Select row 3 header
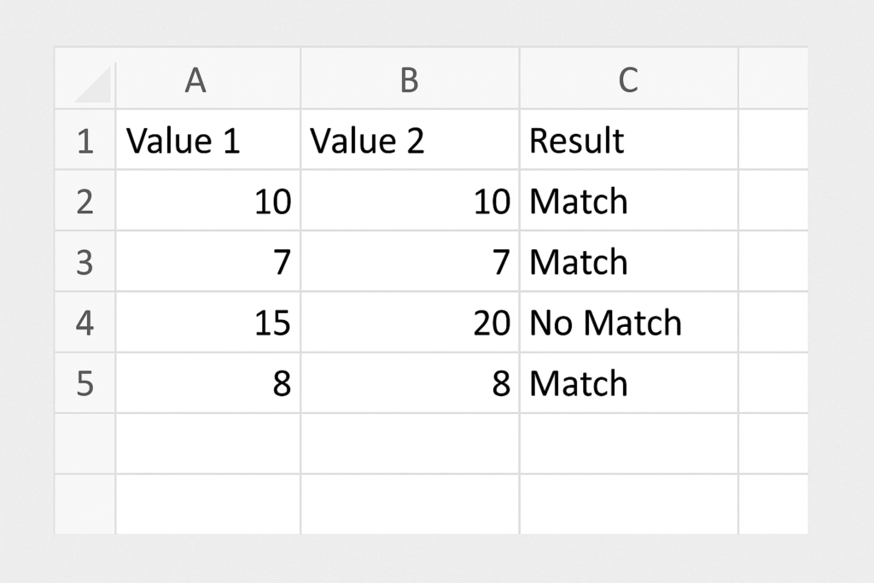874x583 pixels. [x=85, y=261]
